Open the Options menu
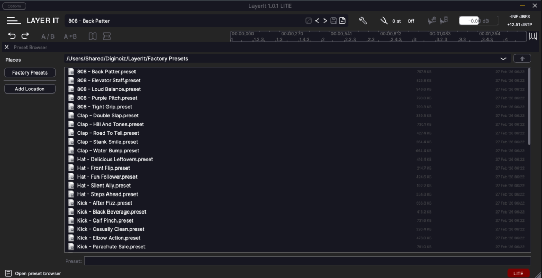 (x=14, y=6)
